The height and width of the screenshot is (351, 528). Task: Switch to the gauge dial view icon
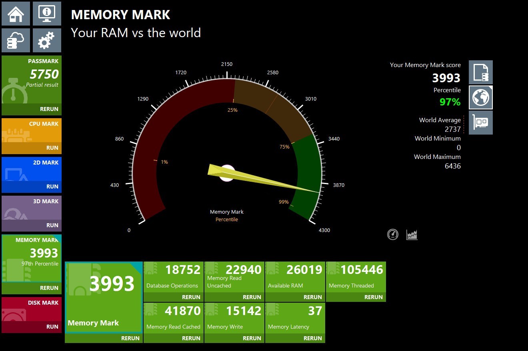[x=393, y=234]
